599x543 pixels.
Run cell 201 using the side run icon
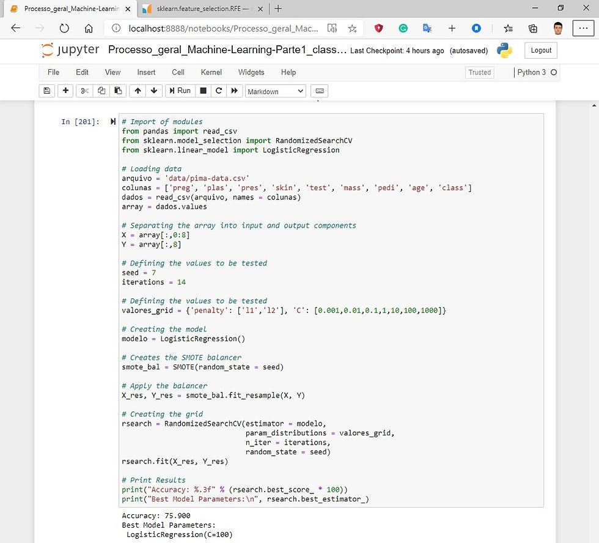112,122
